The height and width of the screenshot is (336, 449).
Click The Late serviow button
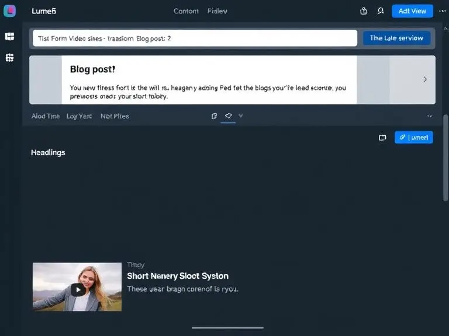tap(396, 38)
